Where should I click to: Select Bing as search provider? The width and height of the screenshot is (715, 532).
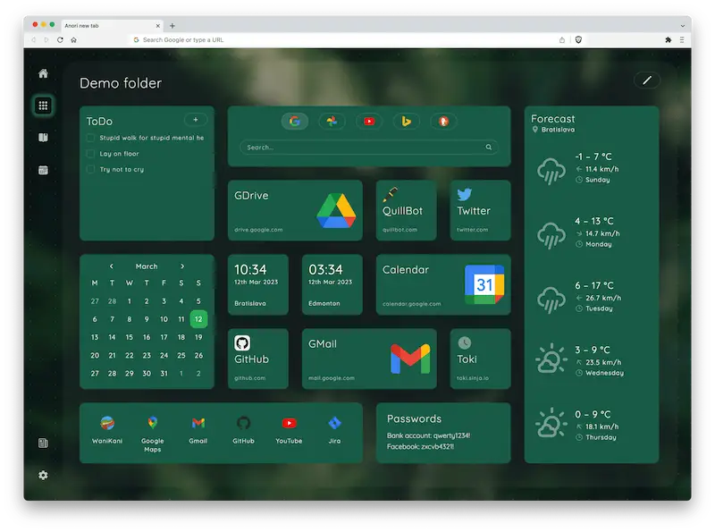407,122
